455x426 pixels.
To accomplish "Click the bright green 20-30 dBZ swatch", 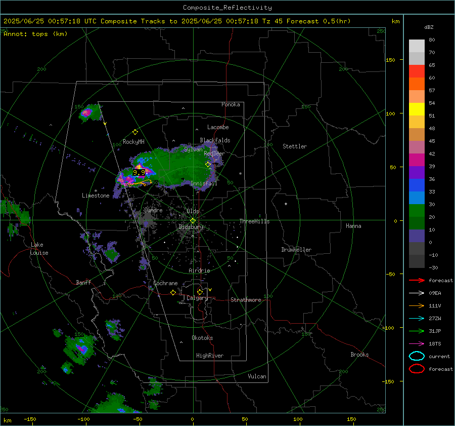I will click(417, 211).
